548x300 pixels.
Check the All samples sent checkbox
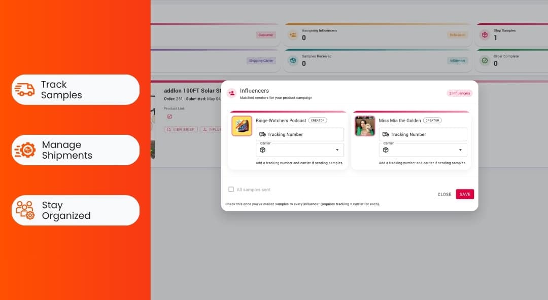[x=231, y=190]
